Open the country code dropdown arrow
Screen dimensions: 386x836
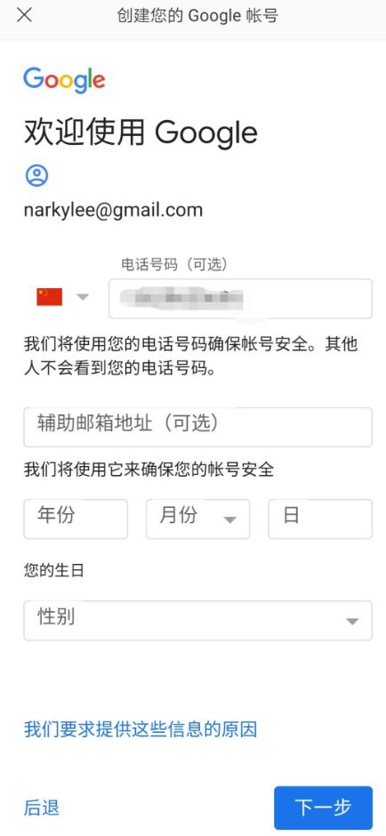click(x=83, y=297)
